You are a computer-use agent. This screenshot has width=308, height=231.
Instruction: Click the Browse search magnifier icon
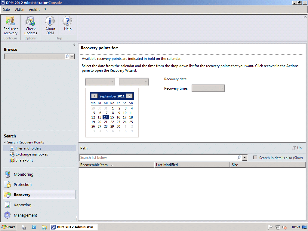point(67,57)
